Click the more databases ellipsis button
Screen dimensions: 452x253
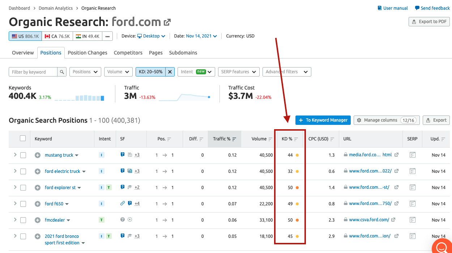point(107,36)
